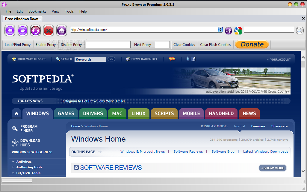This screenshot has width=307, height=192.
Task: Click the purple globe Go icon
Action: point(228,30)
